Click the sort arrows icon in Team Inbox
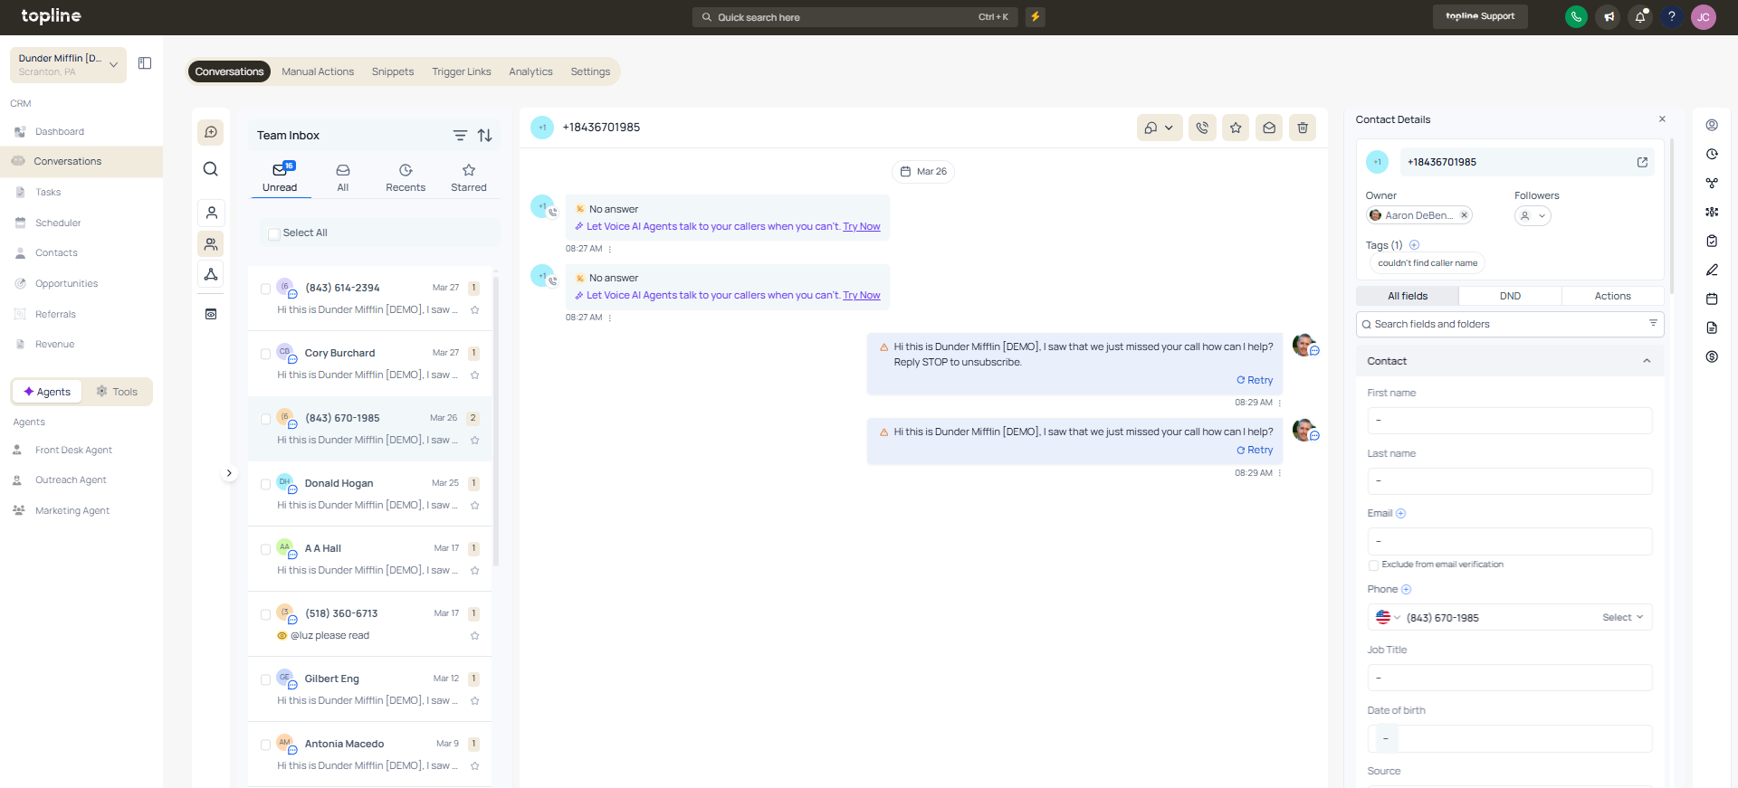The width and height of the screenshot is (1738, 788). click(485, 136)
